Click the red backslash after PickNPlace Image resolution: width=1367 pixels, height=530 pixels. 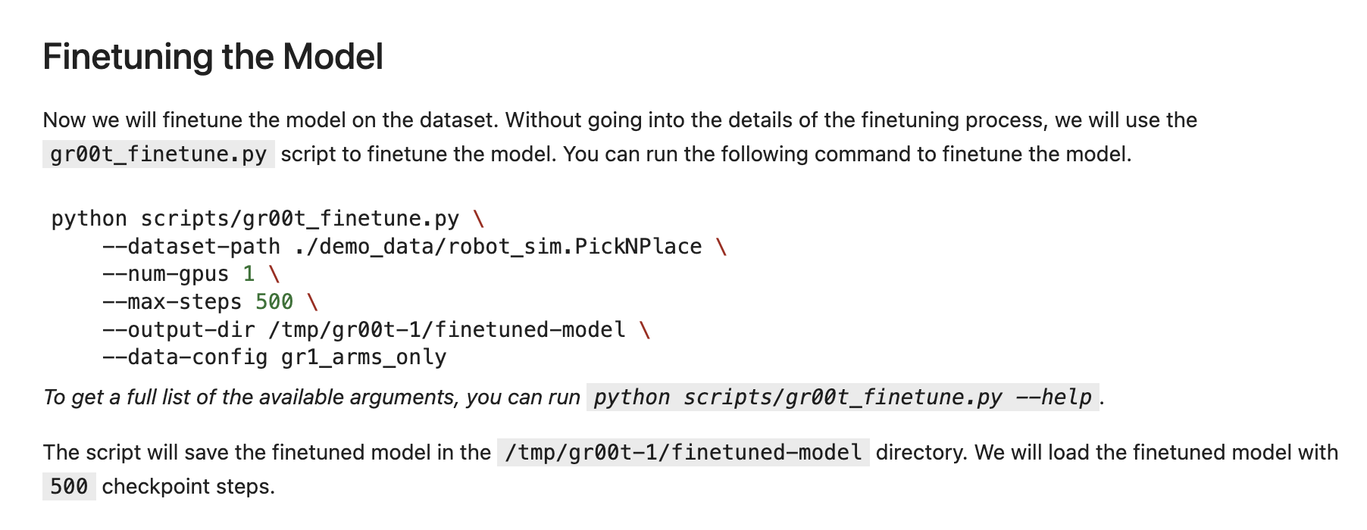[721, 247]
